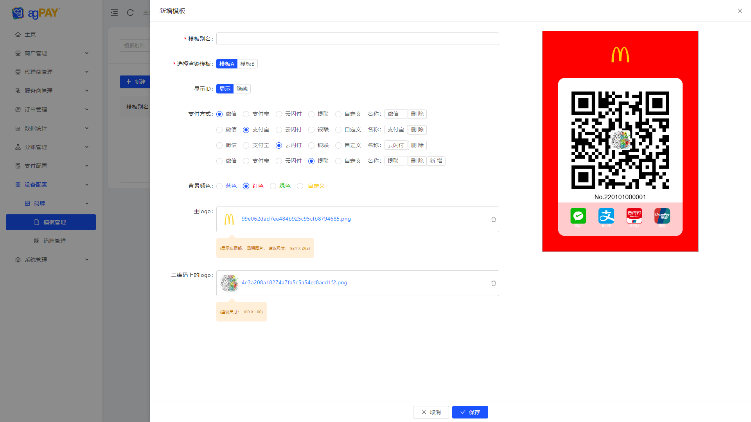
Task: Click the 数据统计 chart icon
Action: [18, 128]
